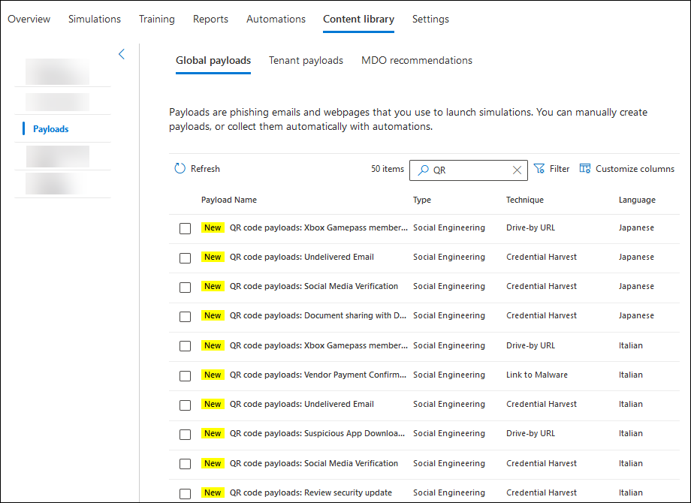Check the Suspicious App Download payload row
Image resolution: width=691 pixels, height=503 pixels.
tap(185, 434)
